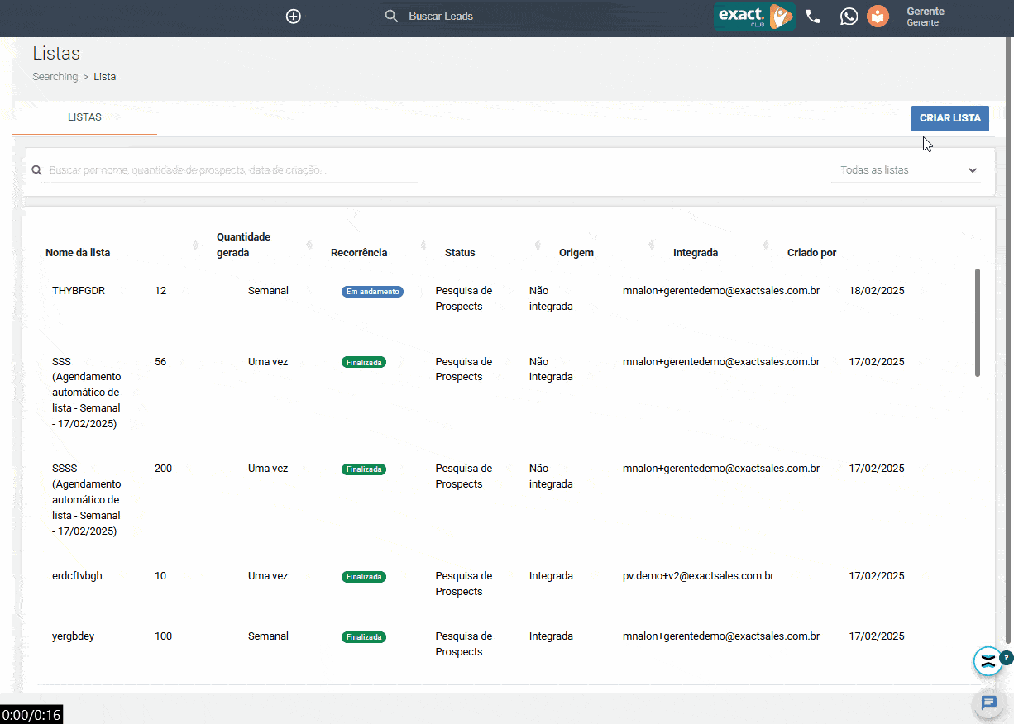This screenshot has width=1014, height=724.
Task: Click the Lista breadcrumb text
Action: click(105, 77)
